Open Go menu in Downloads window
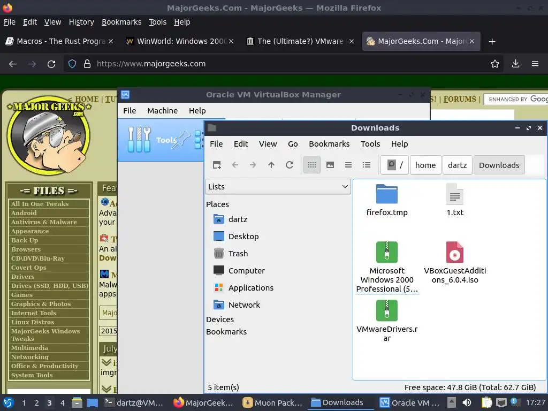Viewport: 548px width, 411px height. [293, 144]
